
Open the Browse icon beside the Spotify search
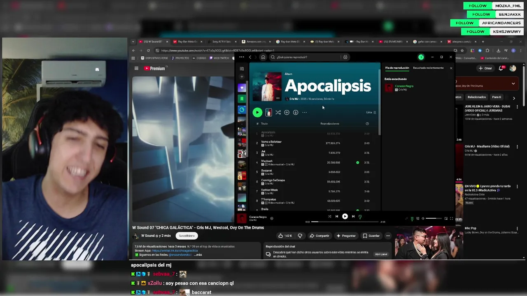(x=345, y=57)
